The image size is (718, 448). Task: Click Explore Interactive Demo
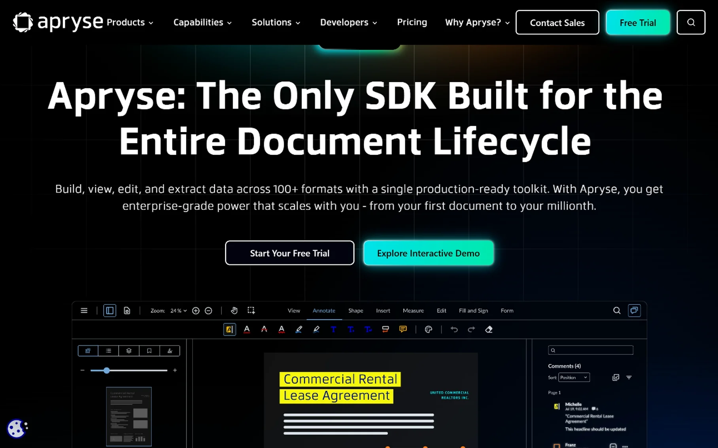428,253
